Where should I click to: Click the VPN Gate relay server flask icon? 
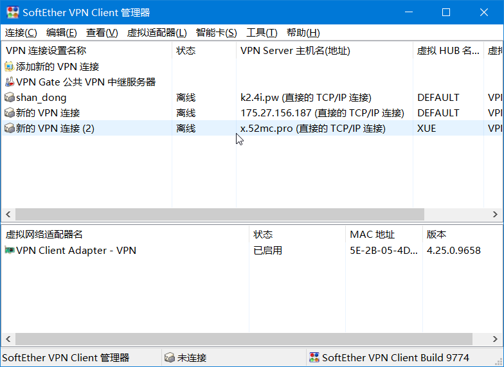tap(9, 82)
